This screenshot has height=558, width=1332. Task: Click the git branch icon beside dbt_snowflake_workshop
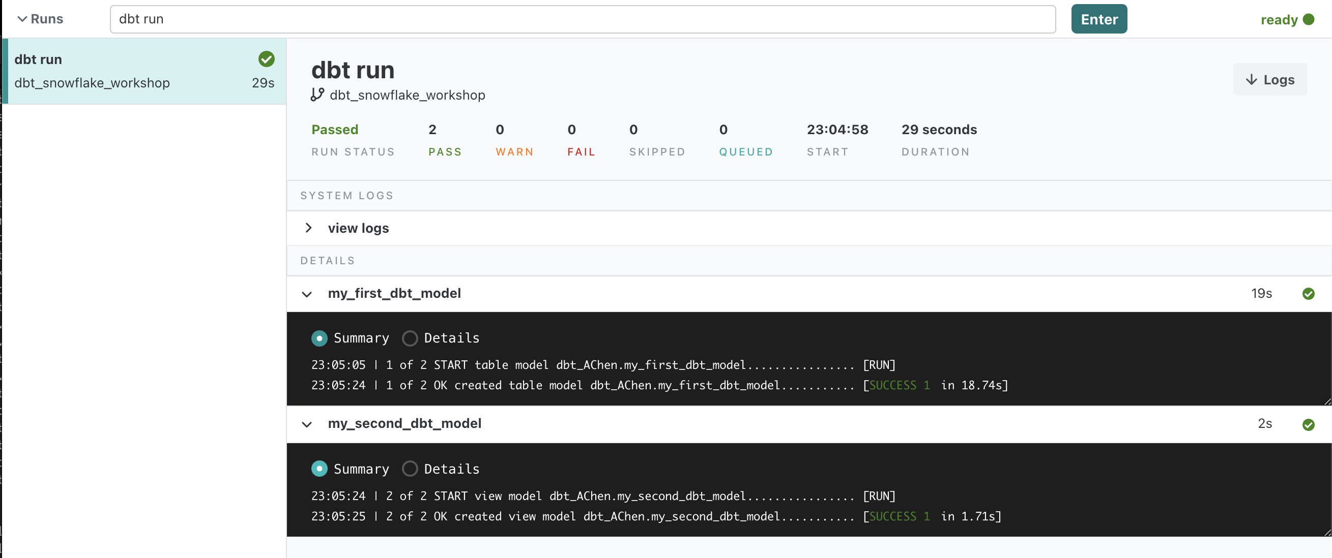(317, 95)
